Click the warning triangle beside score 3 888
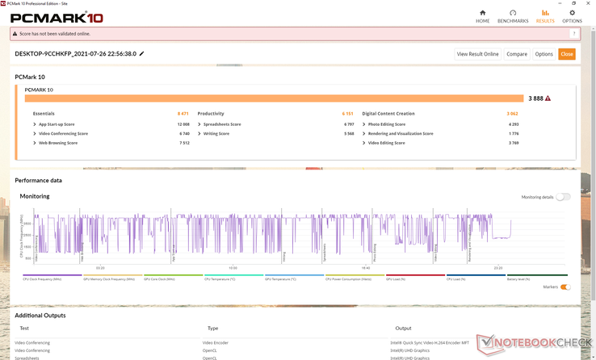 (x=548, y=98)
